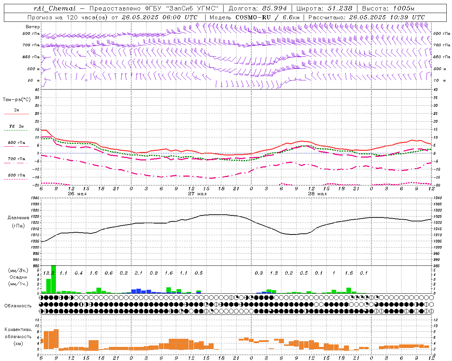Click the Ветер wind panel label

point(33,27)
